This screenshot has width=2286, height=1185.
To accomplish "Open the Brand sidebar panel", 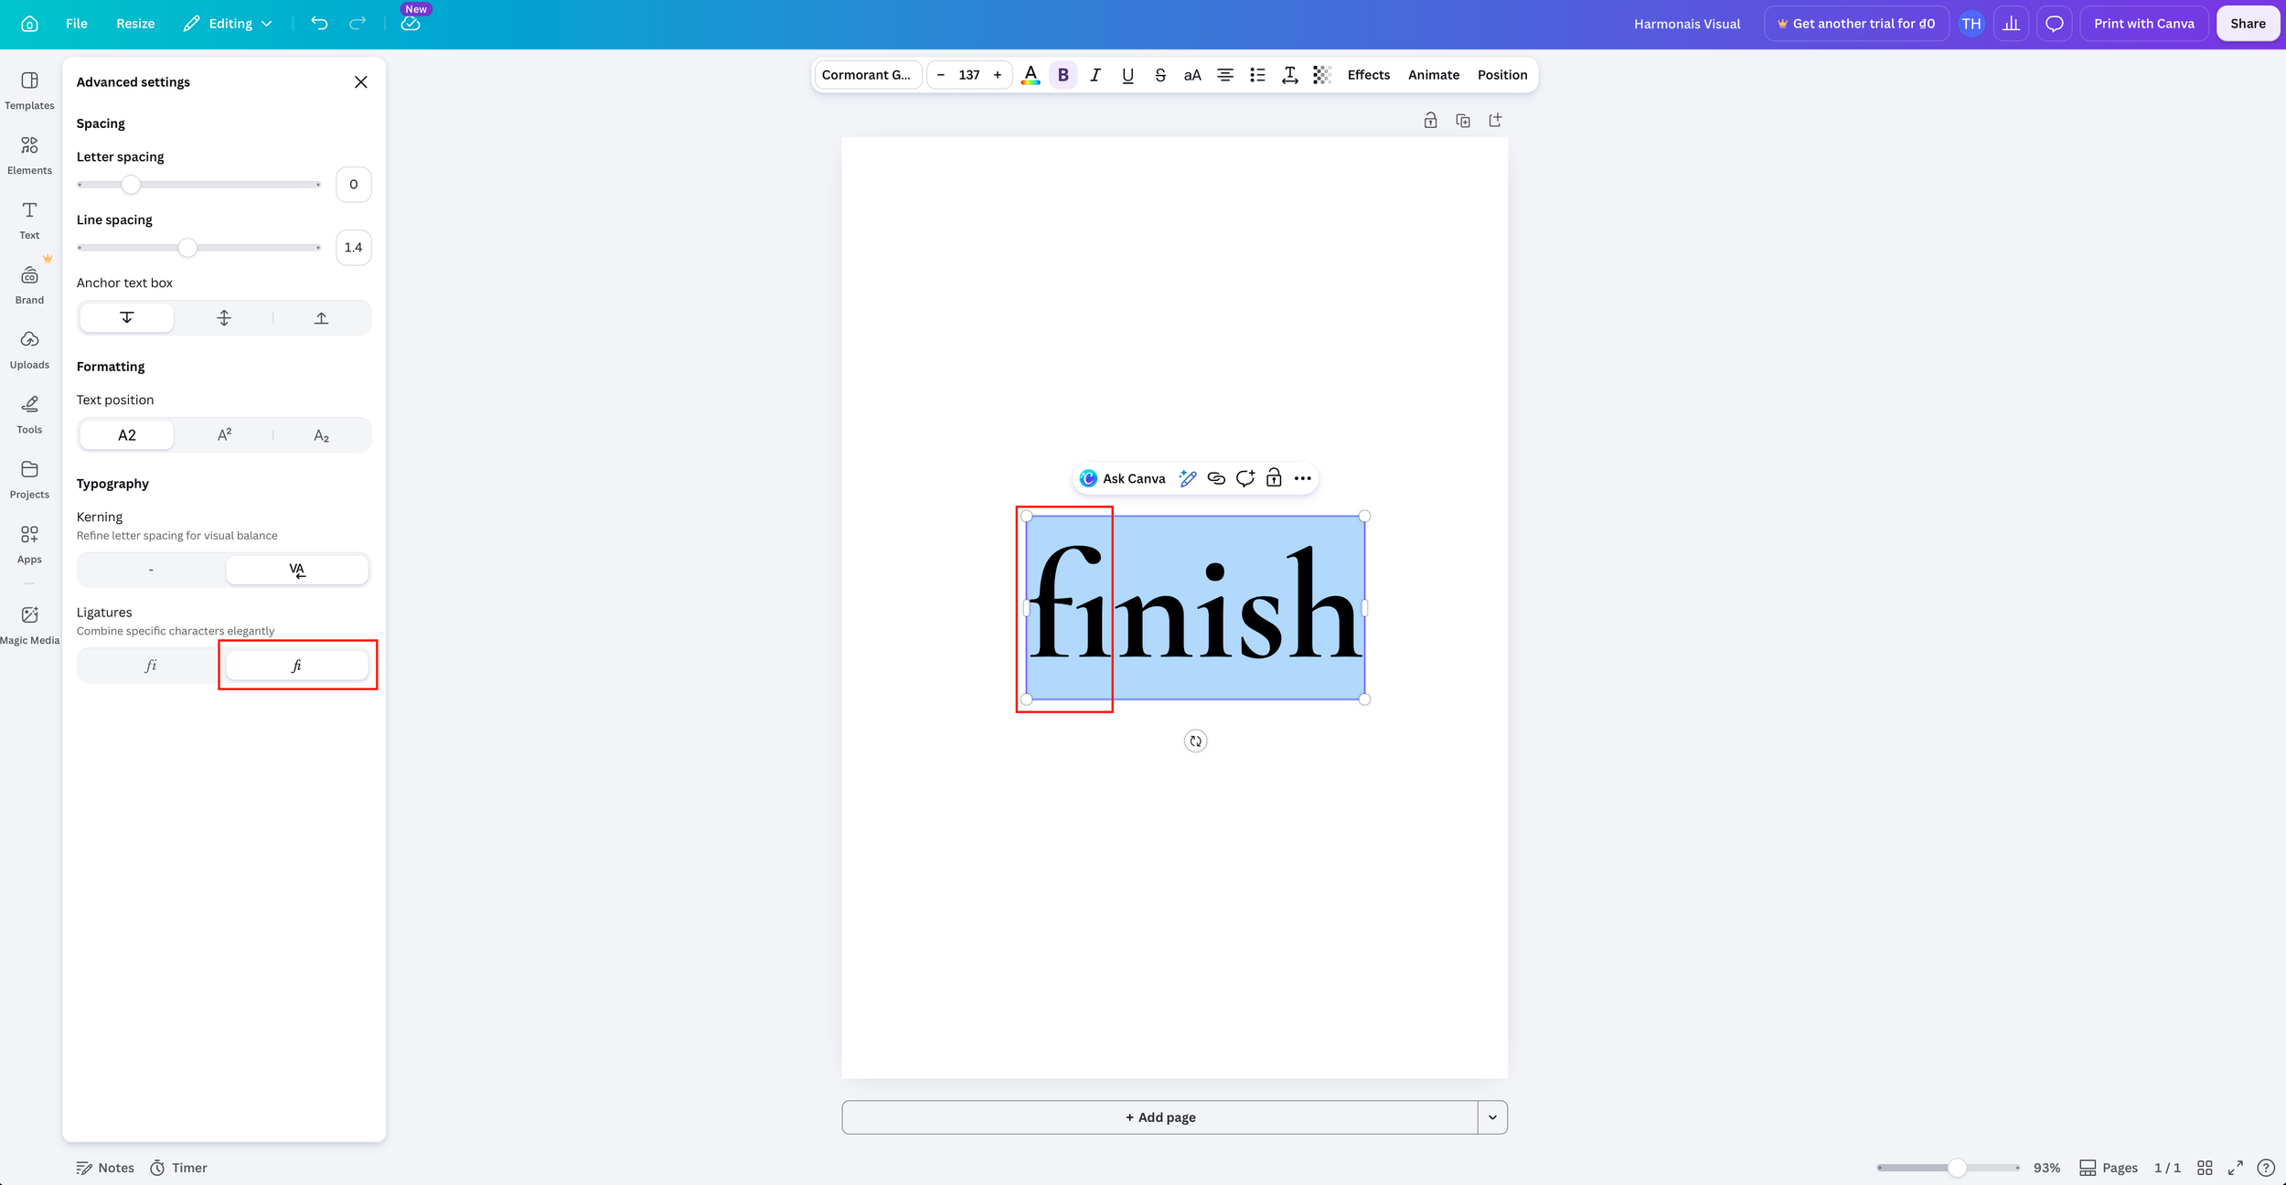I will coord(29,286).
